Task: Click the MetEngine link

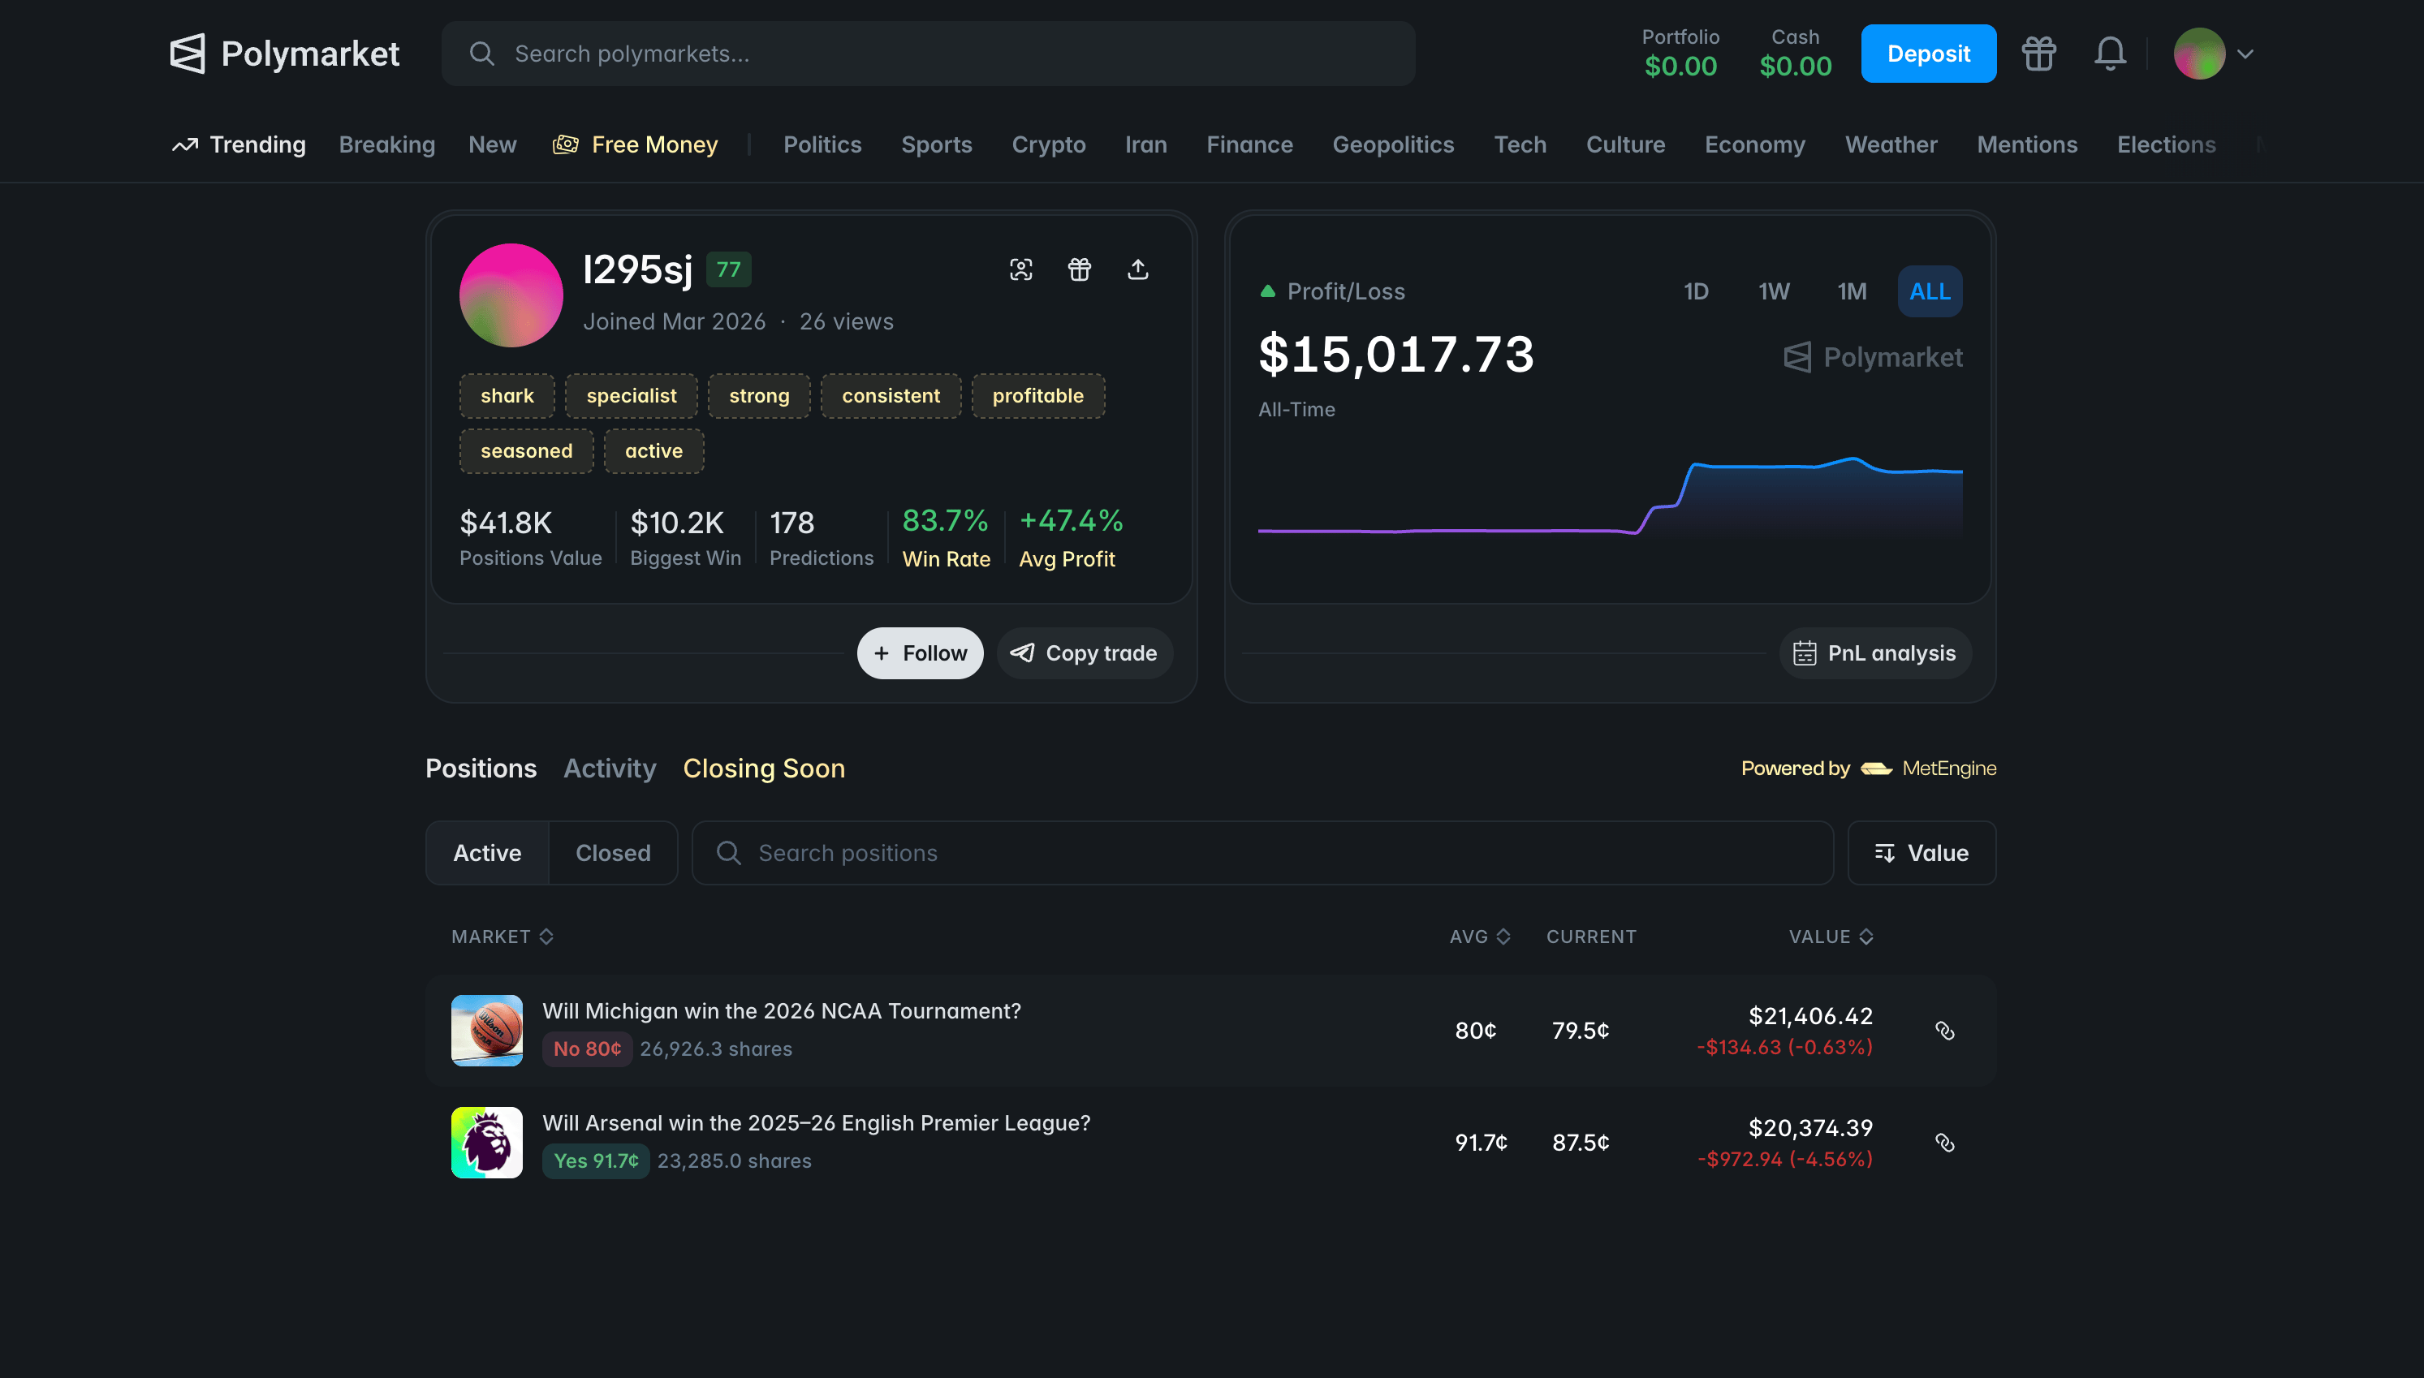Action: pyautogui.click(x=1928, y=769)
